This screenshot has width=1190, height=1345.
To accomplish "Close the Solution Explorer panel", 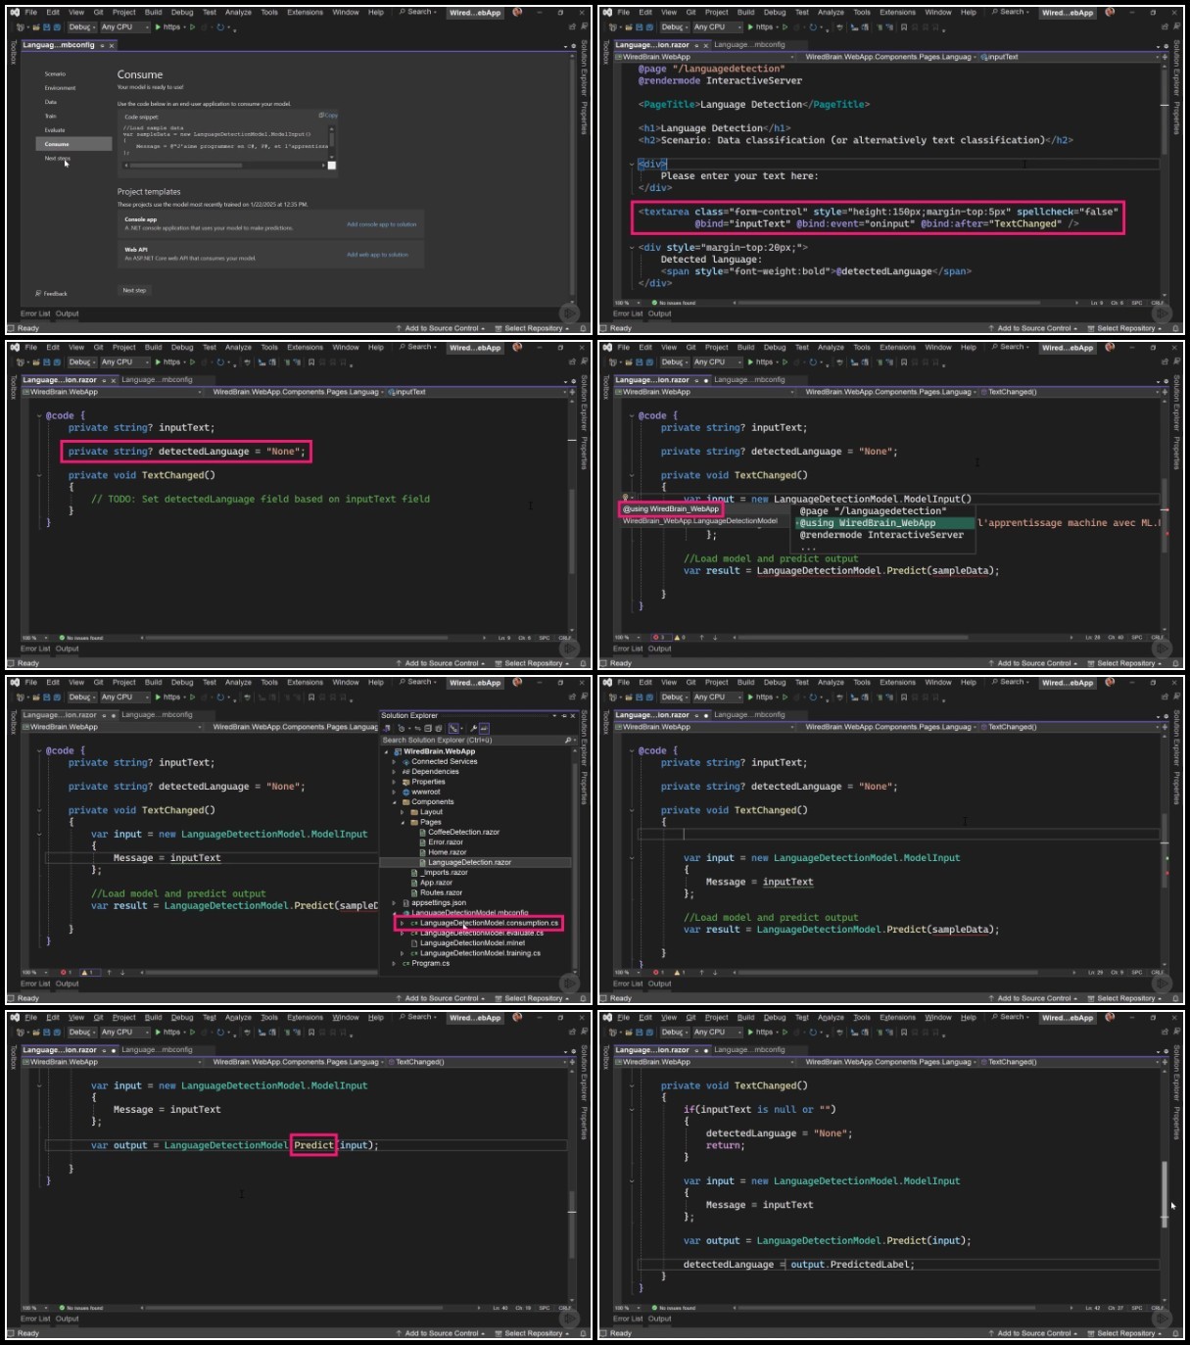I will [573, 716].
